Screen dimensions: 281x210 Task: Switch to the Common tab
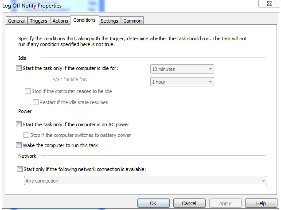click(x=132, y=21)
